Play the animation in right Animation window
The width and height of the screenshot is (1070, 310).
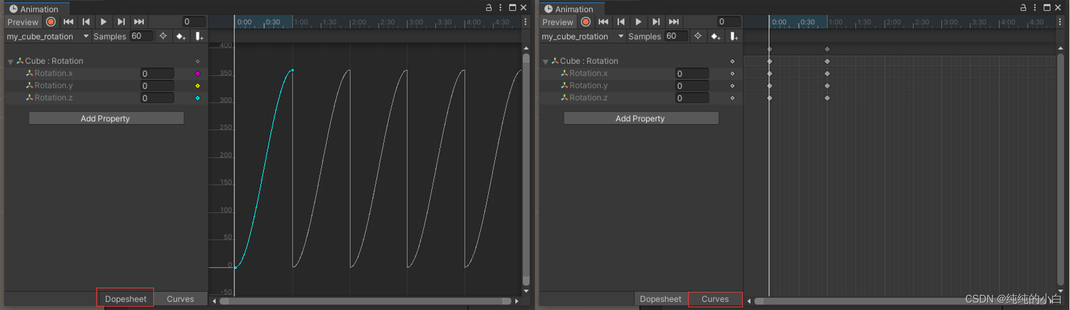pyautogui.click(x=638, y=21)
